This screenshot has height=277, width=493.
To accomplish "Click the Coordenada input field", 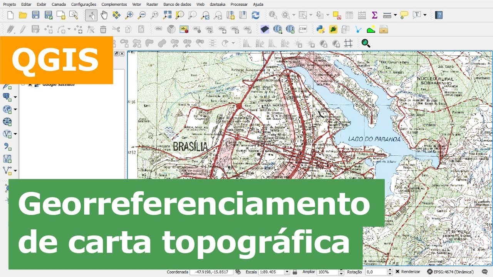I will [x=211, y=272].
